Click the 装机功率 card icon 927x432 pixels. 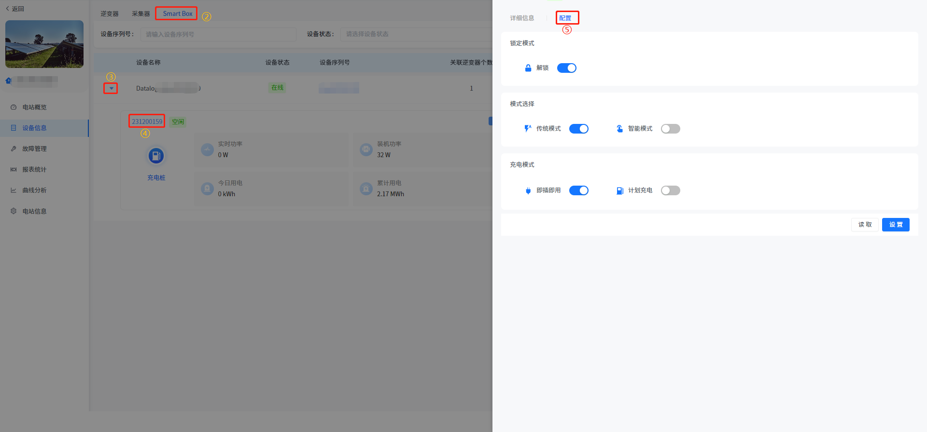[366, 149]
